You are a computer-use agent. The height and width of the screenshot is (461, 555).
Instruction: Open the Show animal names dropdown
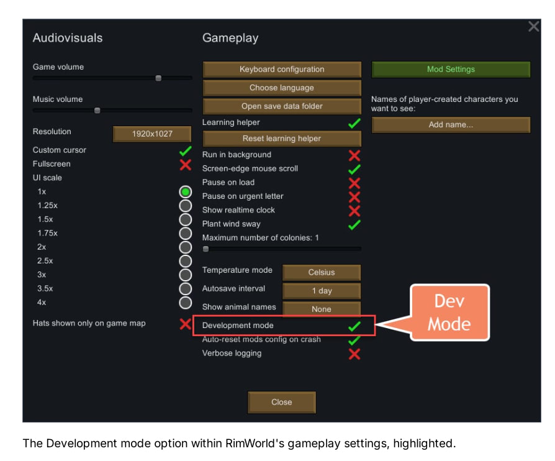(x=322, y=308)
